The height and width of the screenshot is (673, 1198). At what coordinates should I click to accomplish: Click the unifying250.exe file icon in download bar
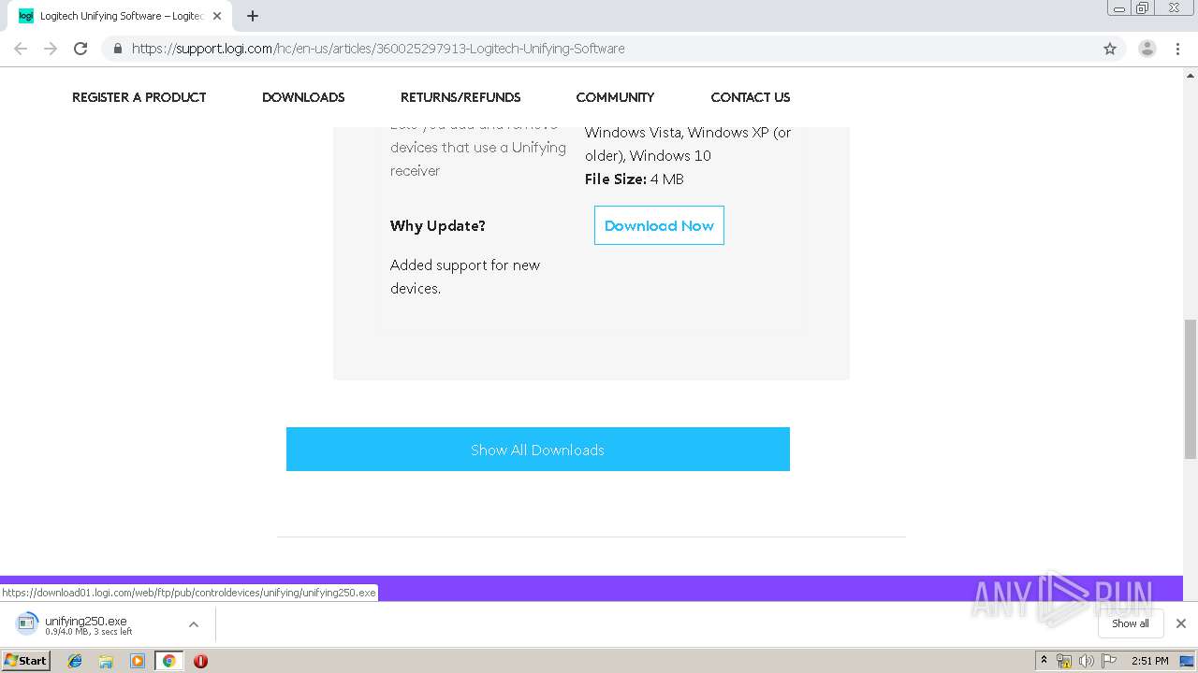coord(27,623)
